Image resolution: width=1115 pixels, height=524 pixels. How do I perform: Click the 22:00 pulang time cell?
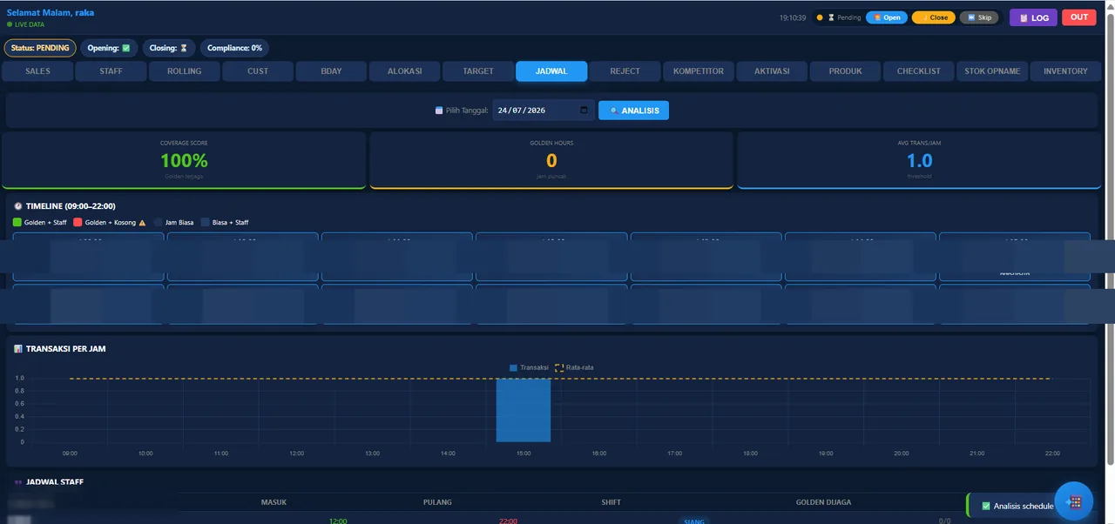pos(508,521)
